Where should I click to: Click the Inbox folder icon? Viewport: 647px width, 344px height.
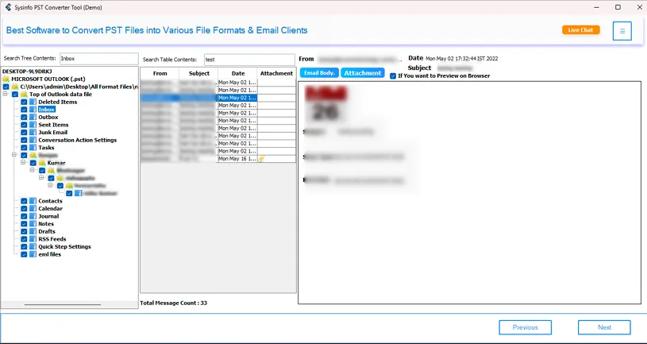click(x=33, y=110)
